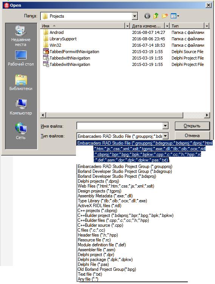
Task: Choose Borland Developer Studio Project Group filter
Action: (125, 171)
